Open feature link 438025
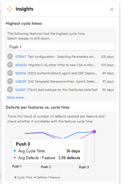 [x=21, y=82]
